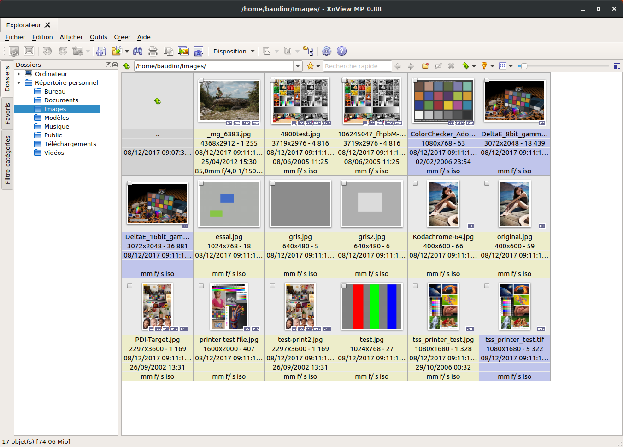Image resolution: width=623 pixels, height=447 pixels.
Task: Open the Afficher menu
Action: click(x=71, y=37)
